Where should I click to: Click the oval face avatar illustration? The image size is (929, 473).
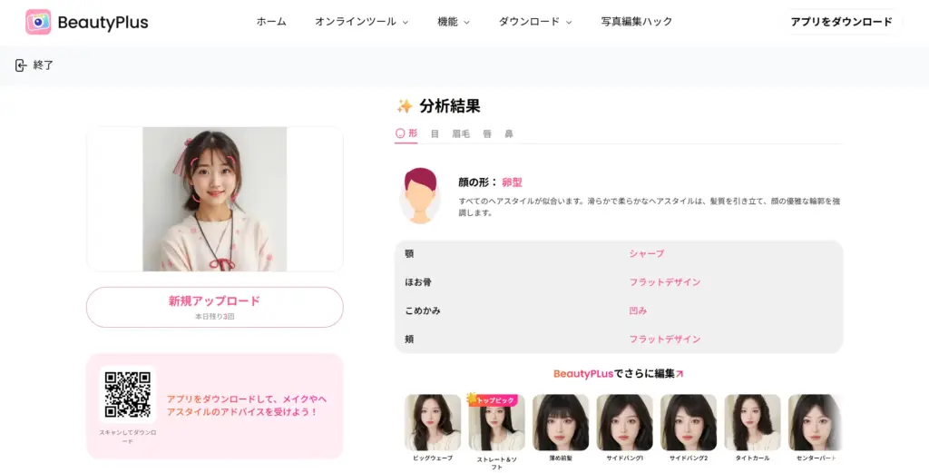click(x=419, y=194)
